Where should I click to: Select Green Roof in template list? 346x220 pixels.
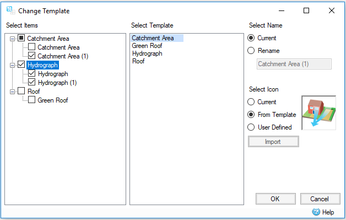pyautogui.click(x=147, y=46)
